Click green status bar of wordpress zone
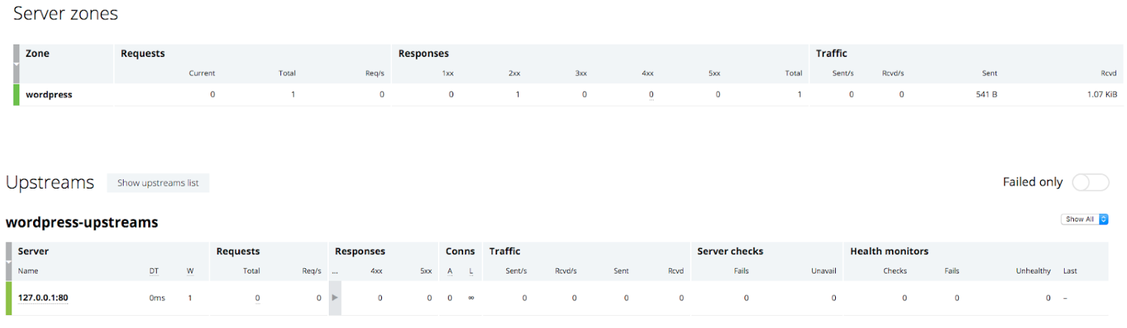Viewport: 1127px width, 328px height. (x=16, y=95)
